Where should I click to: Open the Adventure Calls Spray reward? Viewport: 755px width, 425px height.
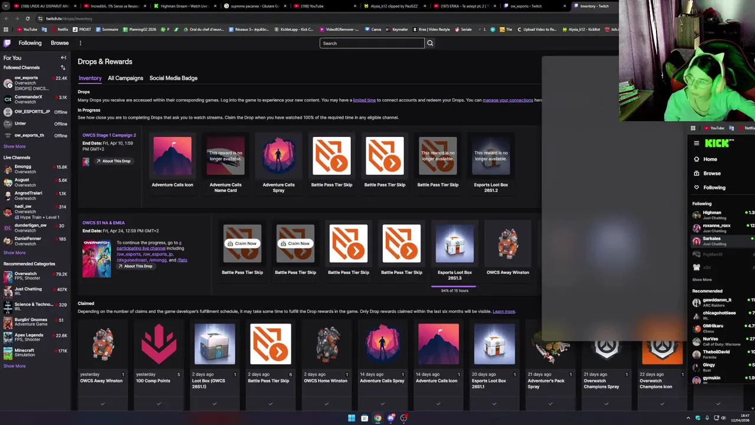(278, 156)
